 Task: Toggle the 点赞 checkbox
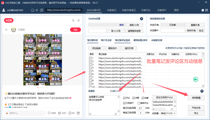pyautogui.click(x=134, y=98)
